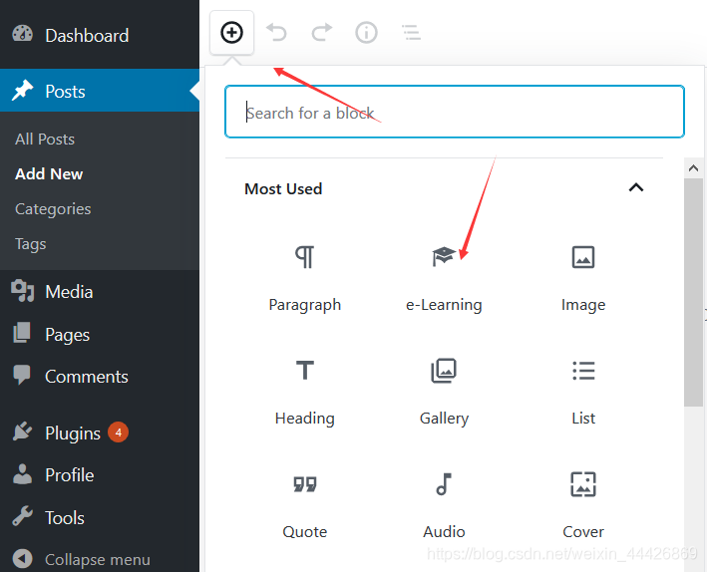The width and height of the screenshot is (707, 572).
Task: Insert an Audio block
Action: pos(444,506)
